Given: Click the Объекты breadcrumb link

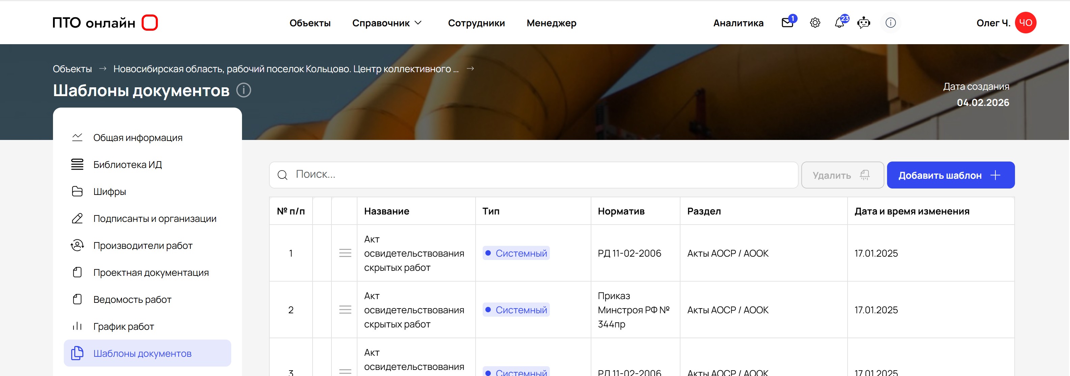Looking at the screenshot, I should 72,68.
